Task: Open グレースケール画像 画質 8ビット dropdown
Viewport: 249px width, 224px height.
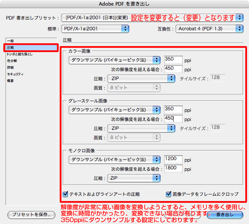Action: pos(134,138)
